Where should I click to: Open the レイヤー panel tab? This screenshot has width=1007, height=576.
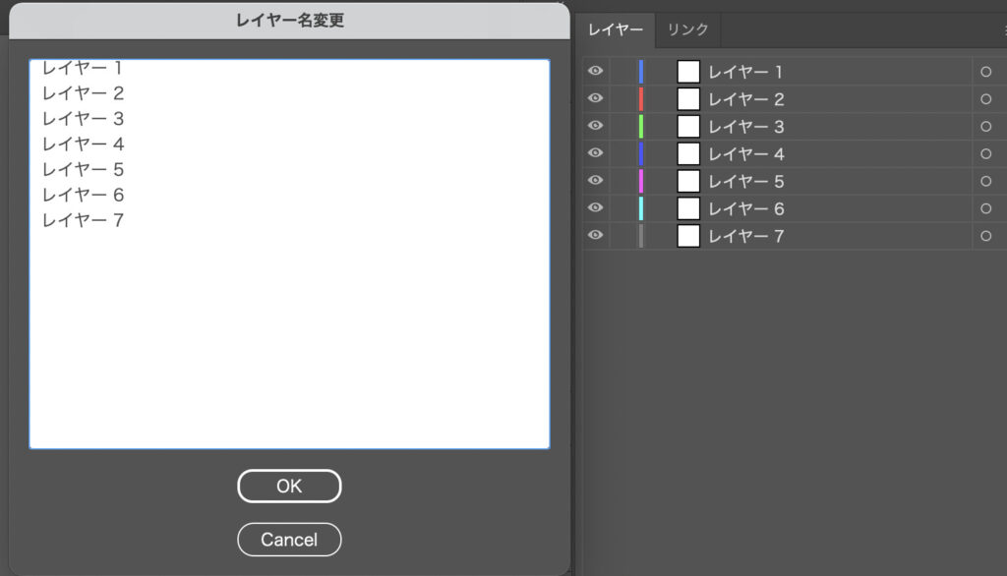pos(616,29)
